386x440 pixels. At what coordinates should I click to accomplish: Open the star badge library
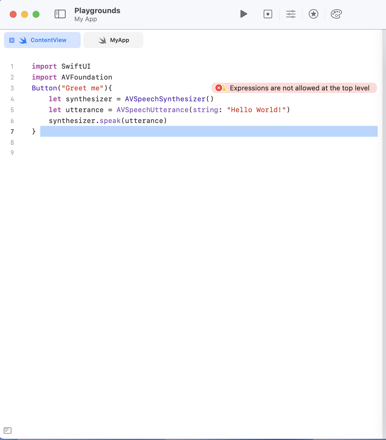pyautogui.click(x=314, y=14)
